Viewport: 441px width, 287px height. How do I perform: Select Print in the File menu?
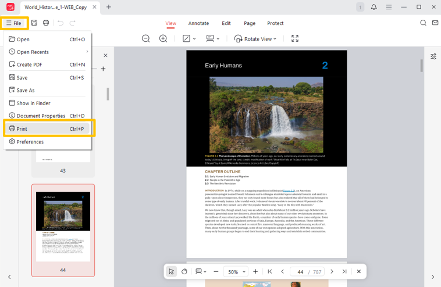(47, 128)
